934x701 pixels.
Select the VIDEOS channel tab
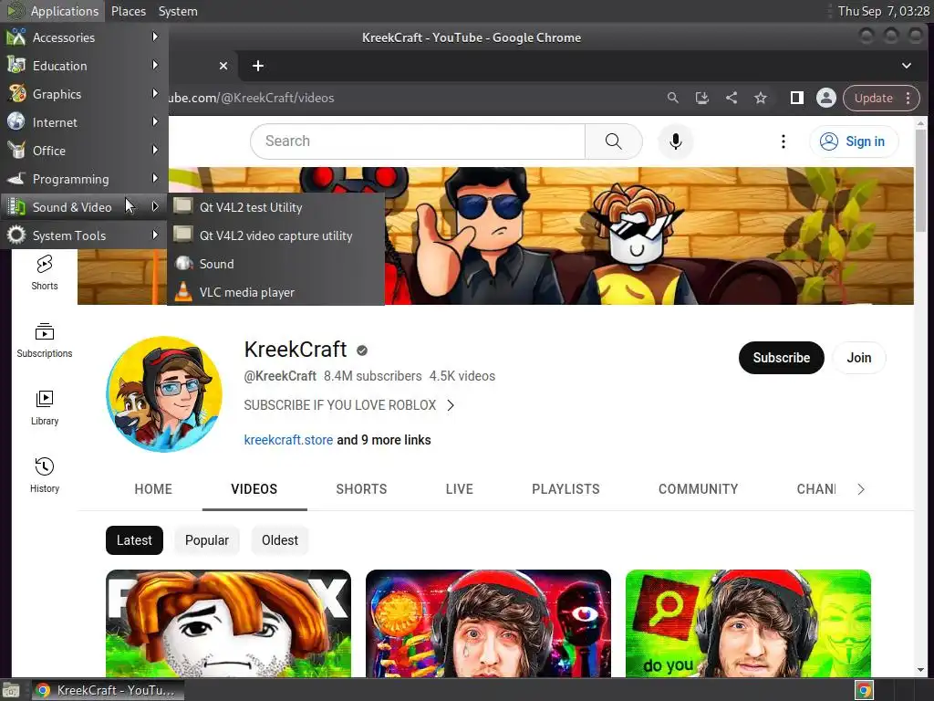tap(254, 489)
